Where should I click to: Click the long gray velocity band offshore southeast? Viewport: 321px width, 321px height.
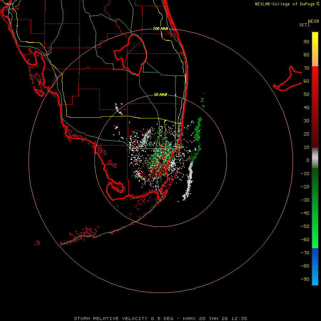coord(189,180)
